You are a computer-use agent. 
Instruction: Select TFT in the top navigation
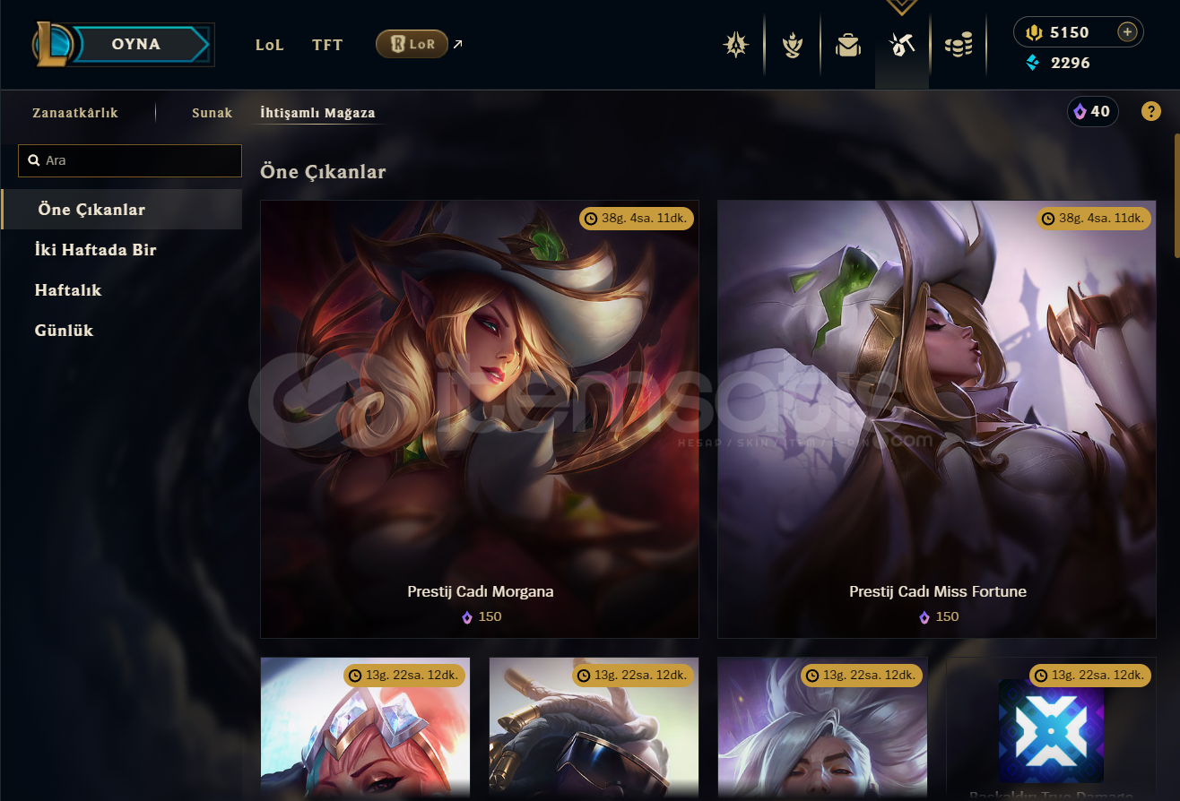[x=327, y=45]
